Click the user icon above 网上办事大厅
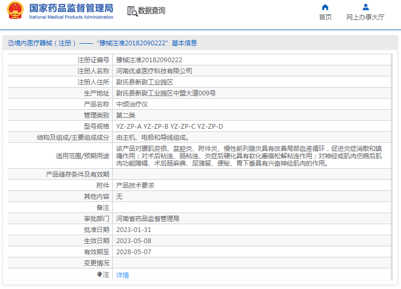The height and width of the screenshot is (289, 401). coord(365,7)
